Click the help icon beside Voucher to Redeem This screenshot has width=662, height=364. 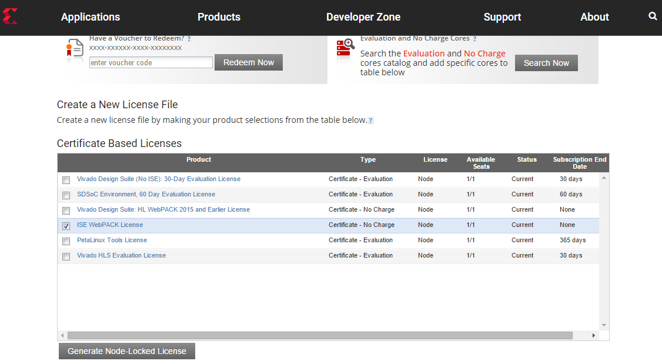point(189,38)
